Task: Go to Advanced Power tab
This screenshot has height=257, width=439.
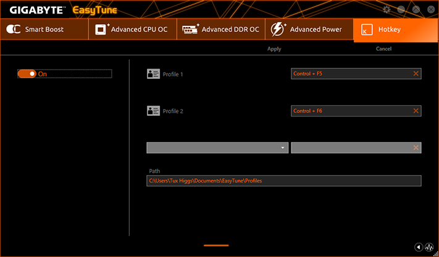Action: [x=309, y=30]
